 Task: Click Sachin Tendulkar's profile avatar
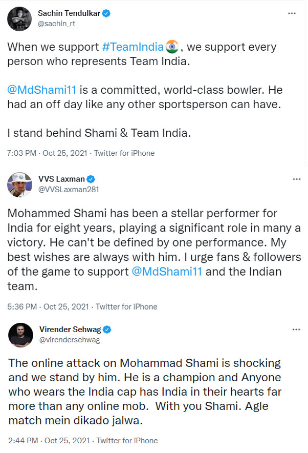19,18
